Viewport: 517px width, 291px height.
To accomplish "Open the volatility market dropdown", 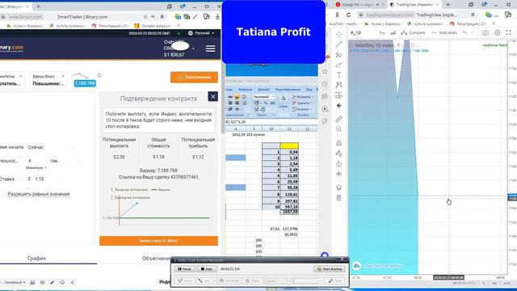I will pyautogui.click(x=11, y=80).
